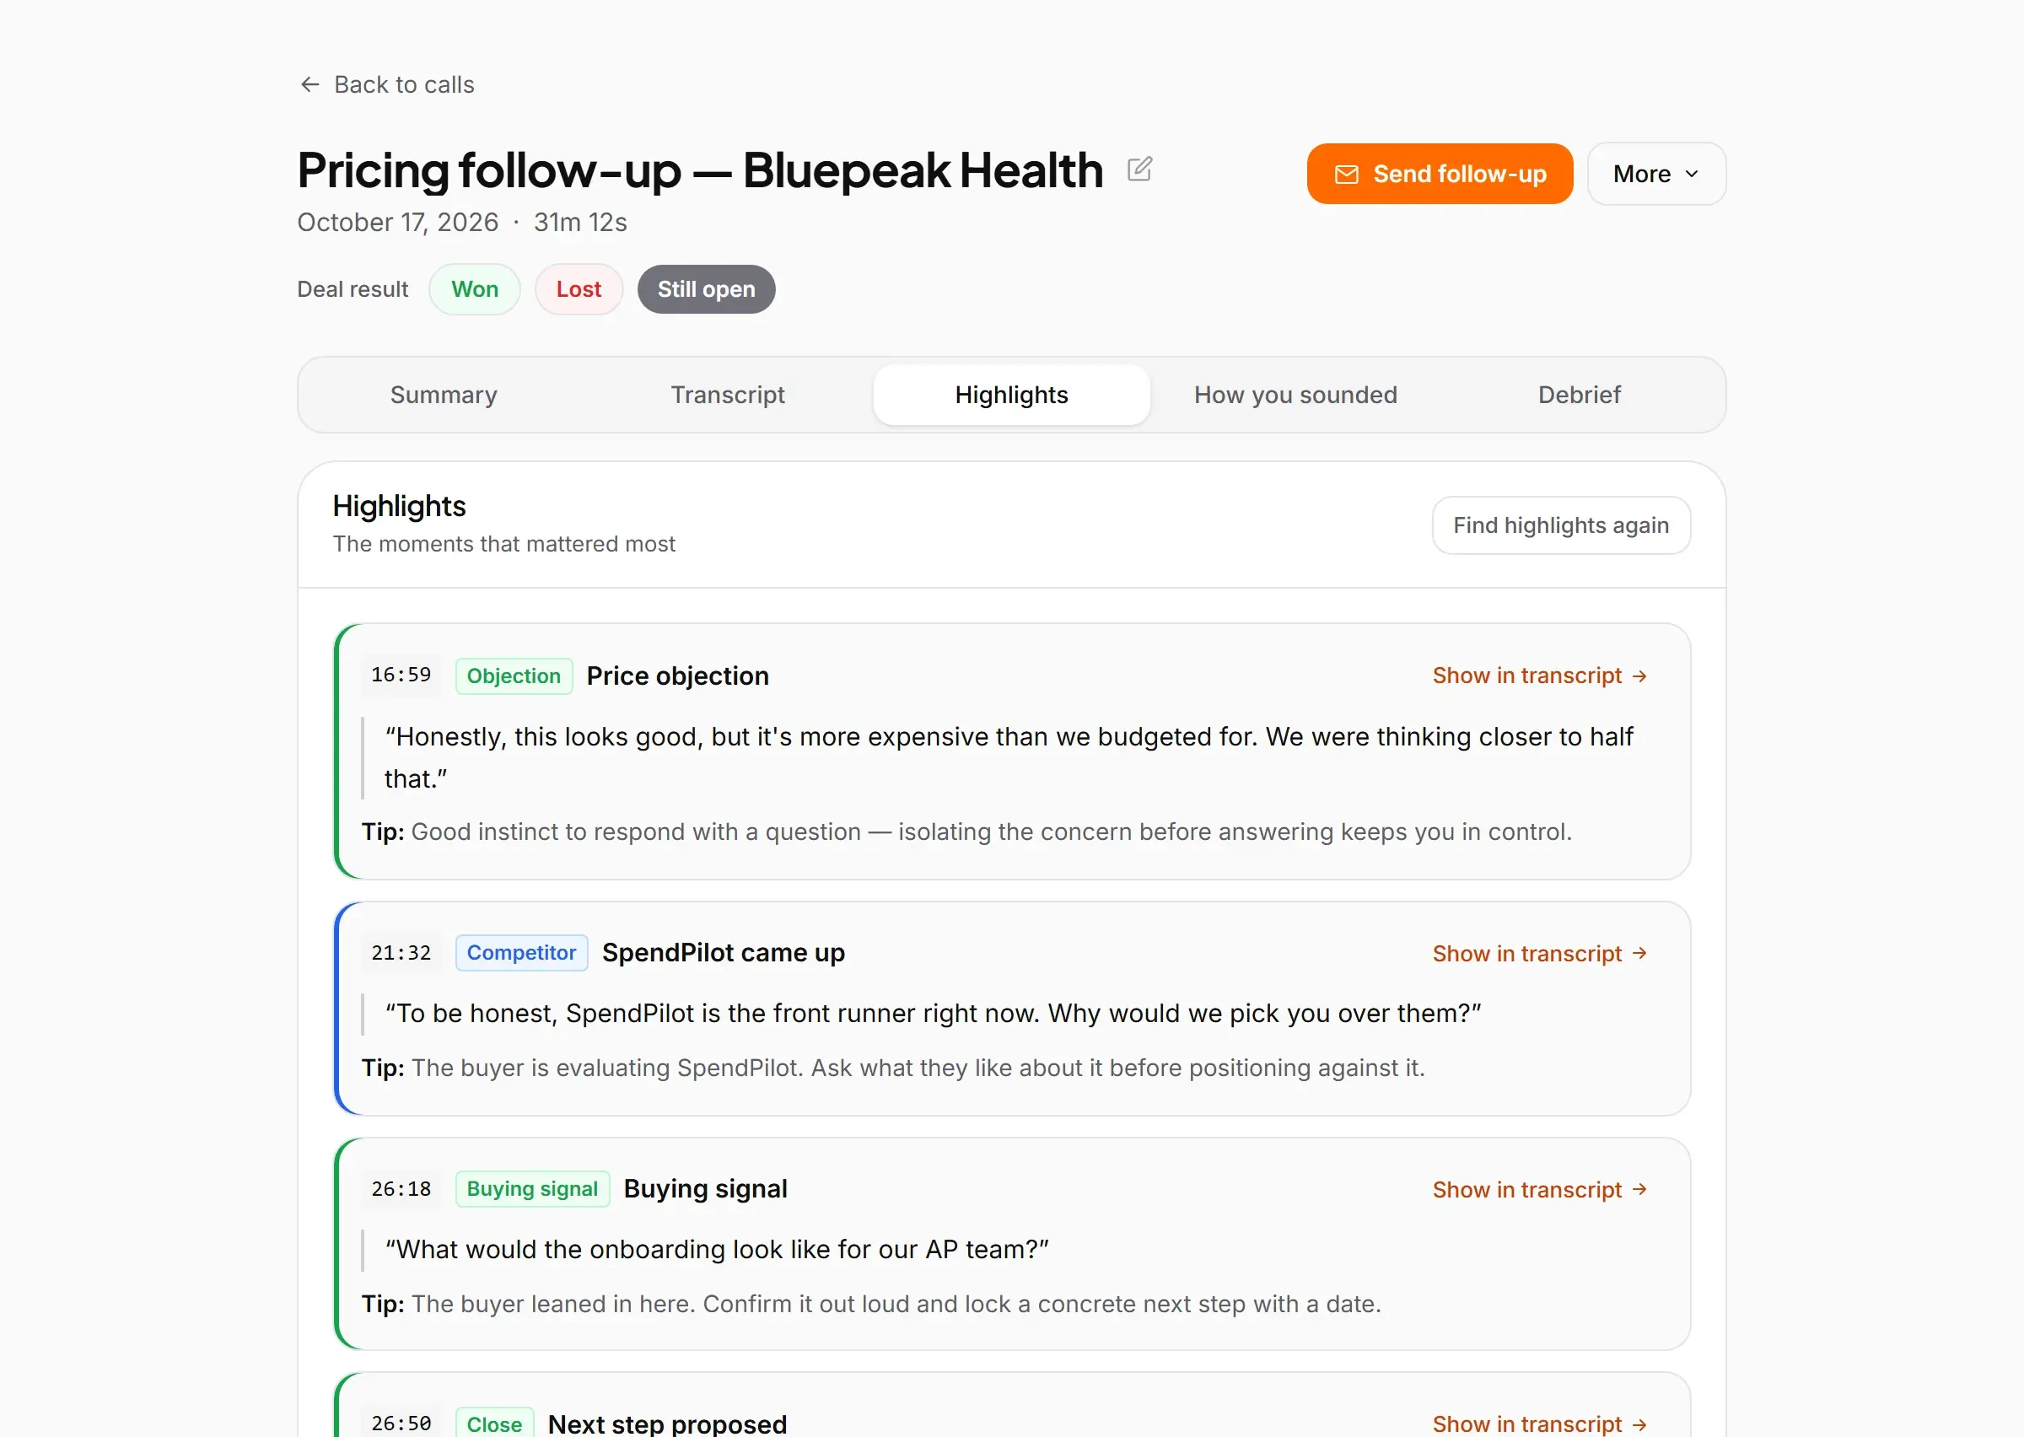Click arrow beside SpendPilot Show in transcript

[x=1639, y=953]
